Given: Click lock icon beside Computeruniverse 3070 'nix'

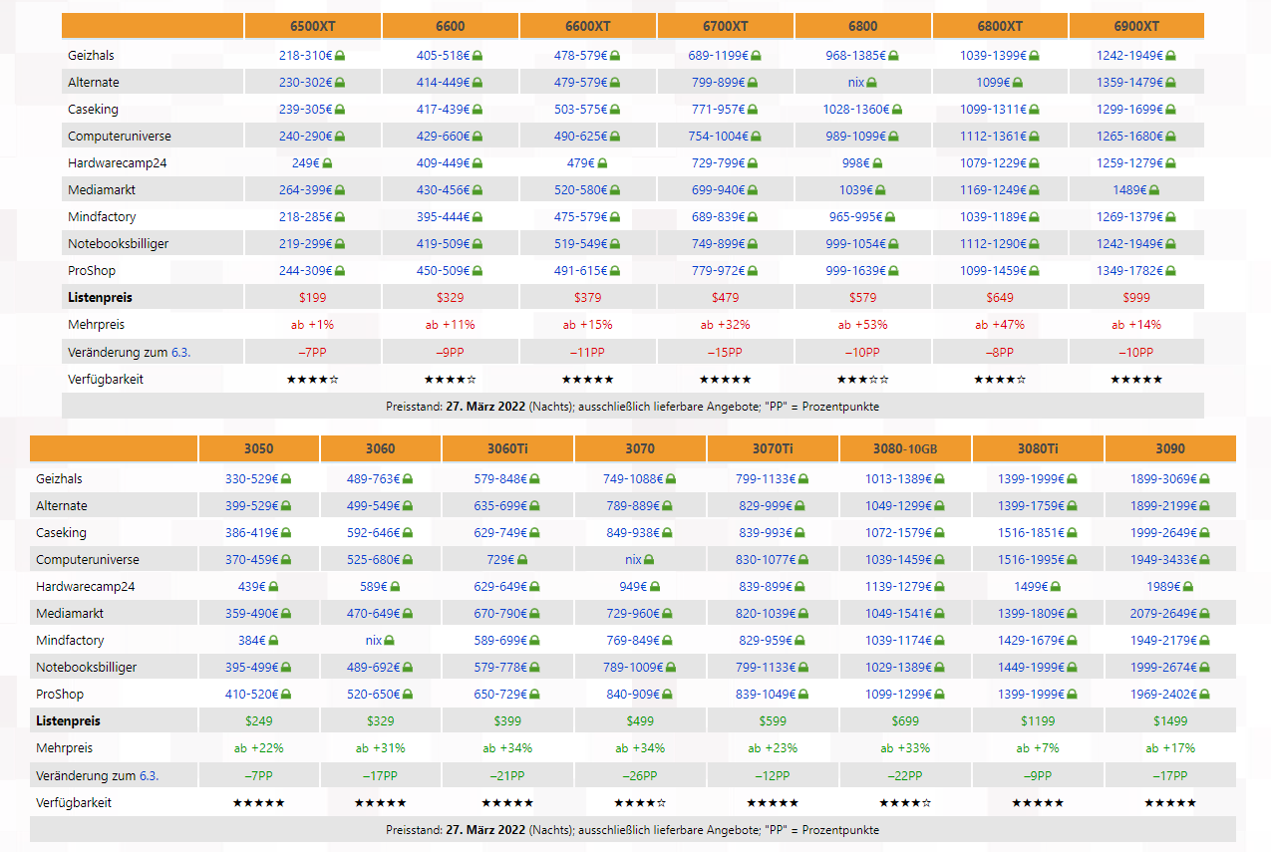Looking at the screenshot, I should (x=648, y=560).
